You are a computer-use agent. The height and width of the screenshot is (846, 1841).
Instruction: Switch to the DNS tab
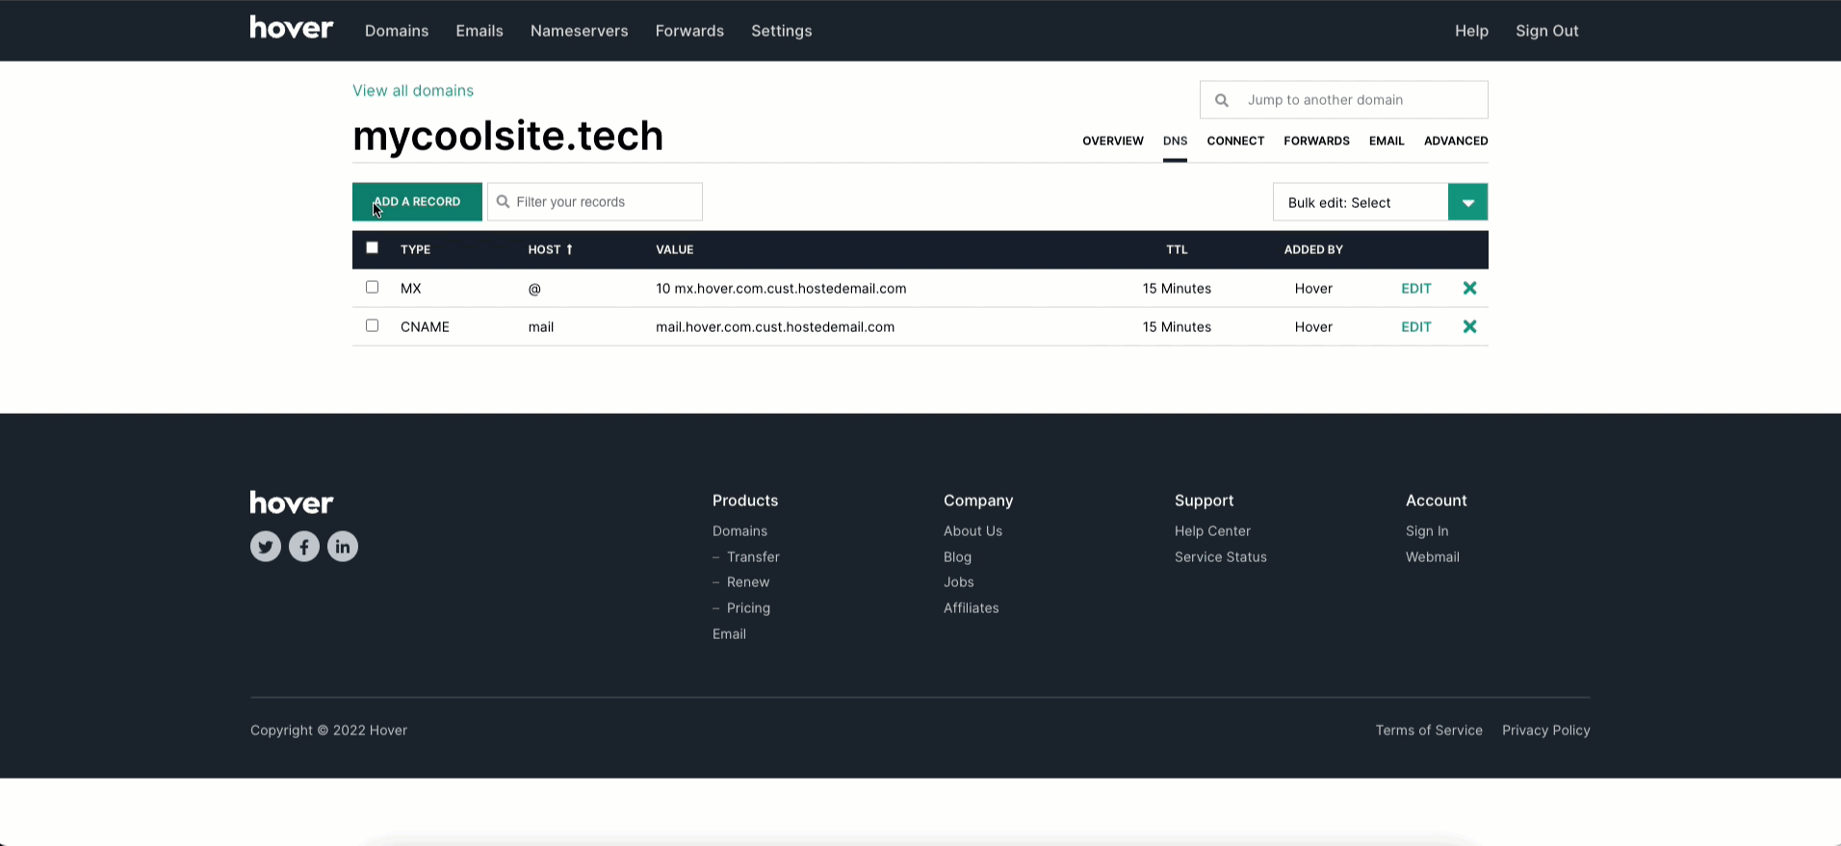pos(1175,141)
